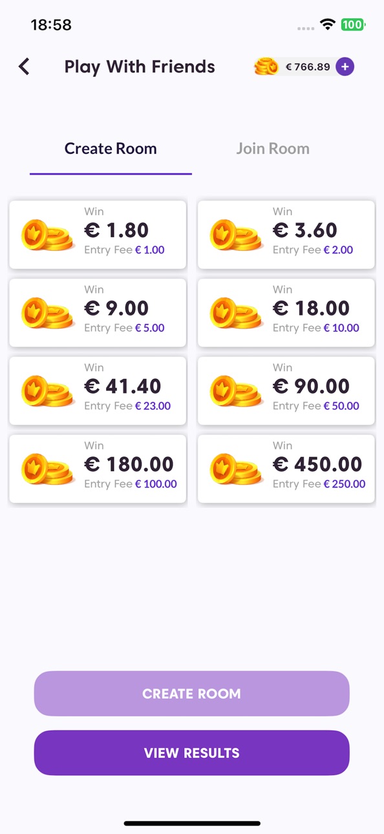Tap the € 766.89 balance display

[308, 67]
